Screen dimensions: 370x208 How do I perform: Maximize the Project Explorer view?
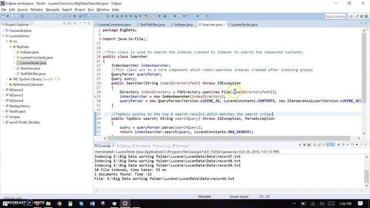pos(89,23)
